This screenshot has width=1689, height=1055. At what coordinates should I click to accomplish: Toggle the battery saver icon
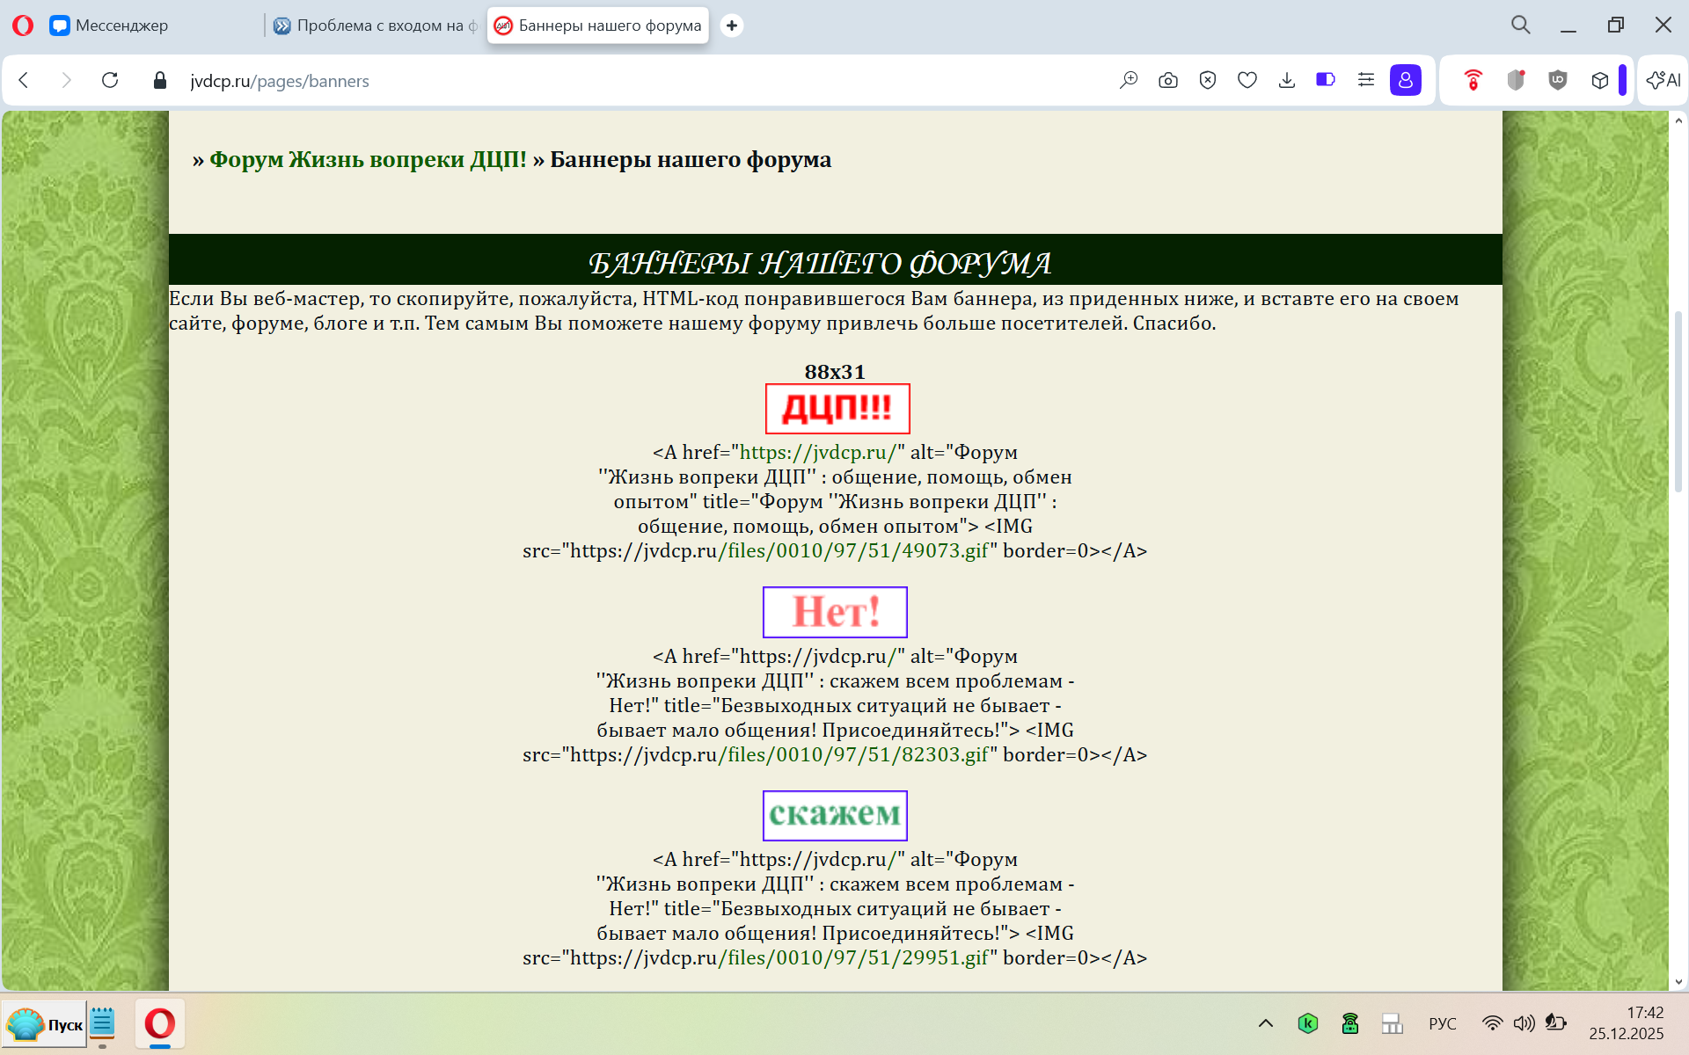pyautogui.click(x=1325, y=80)
